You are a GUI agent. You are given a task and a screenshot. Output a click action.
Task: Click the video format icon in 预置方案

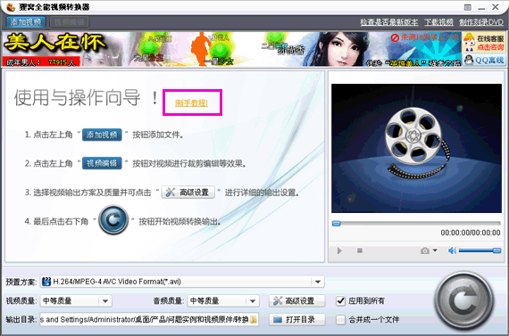pyautogui.click(x=46, y=282)
